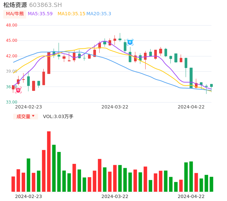The width and height of the screenshot is (227, 201).
Task: Click the last green volume bar on the right
Action: [x=211, y=184]
